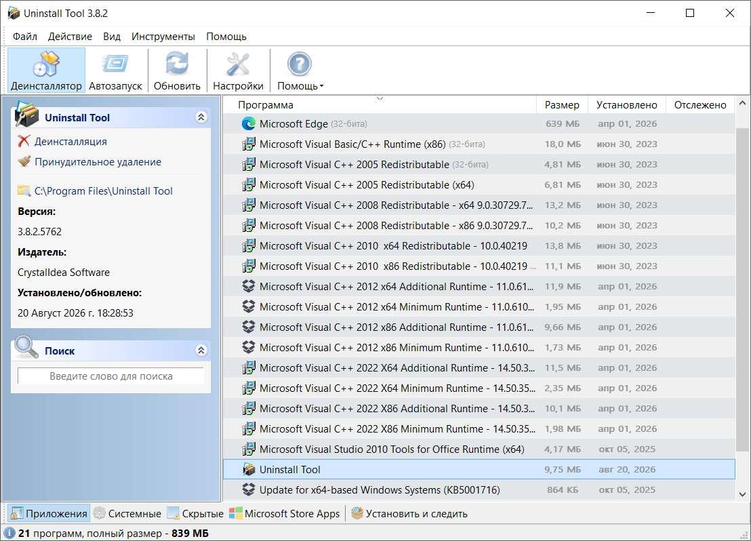Click Принудительное удаление link
This screenshot has height=541, width=751.
98,162
